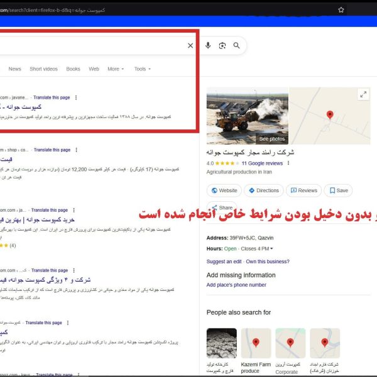The width and height of the screenshot is (377, 377).
Task: Open کمپوست آروین Corporate map thumbnail
Action: point(290,343)
